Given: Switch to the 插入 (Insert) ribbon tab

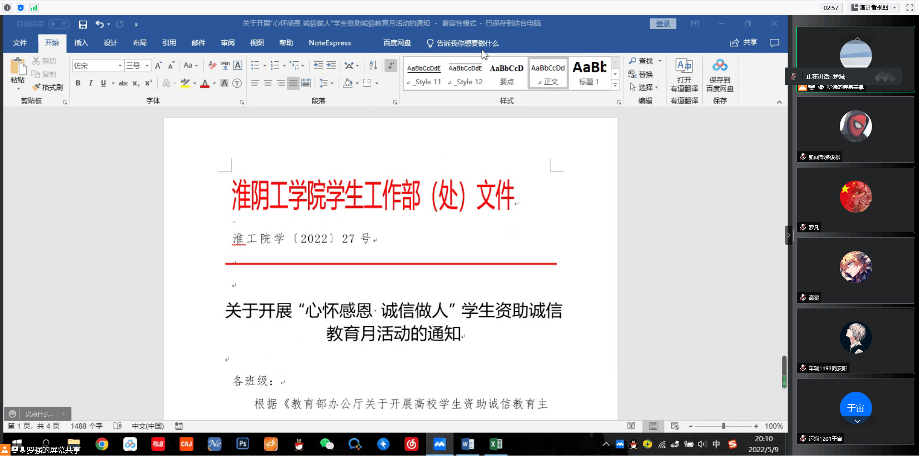Looking at the screenshot, I should coord(81,43).
